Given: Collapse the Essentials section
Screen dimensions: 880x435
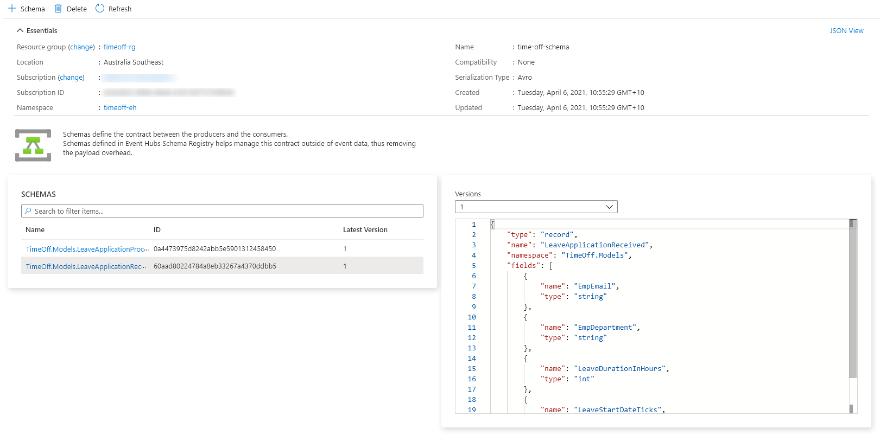Looking at the screenshot, I should [x=20, y=31].
